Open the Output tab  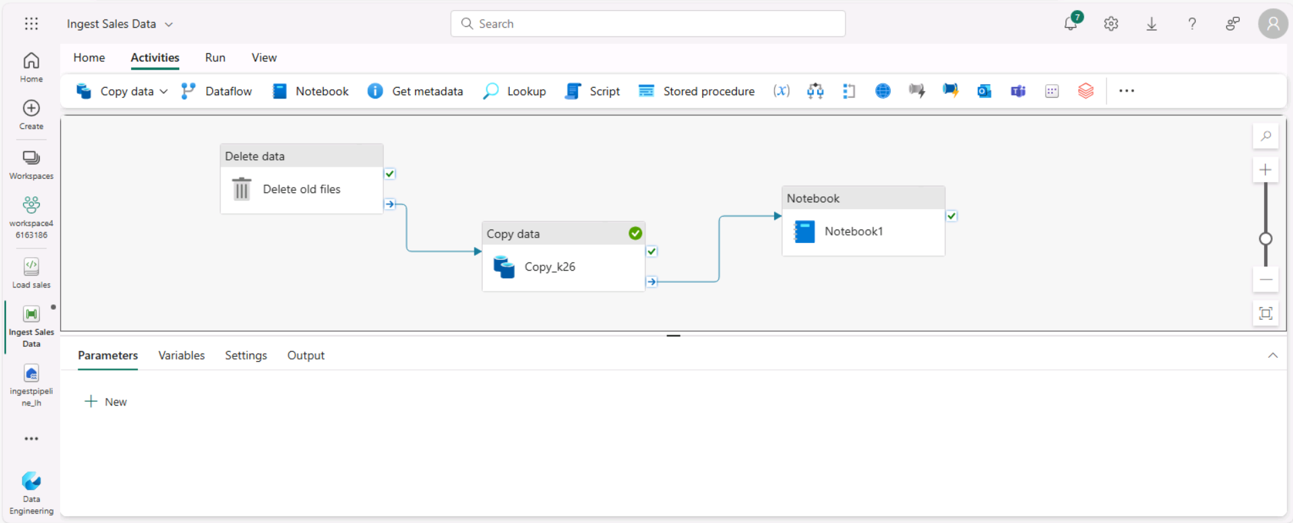tap(306, 356)
